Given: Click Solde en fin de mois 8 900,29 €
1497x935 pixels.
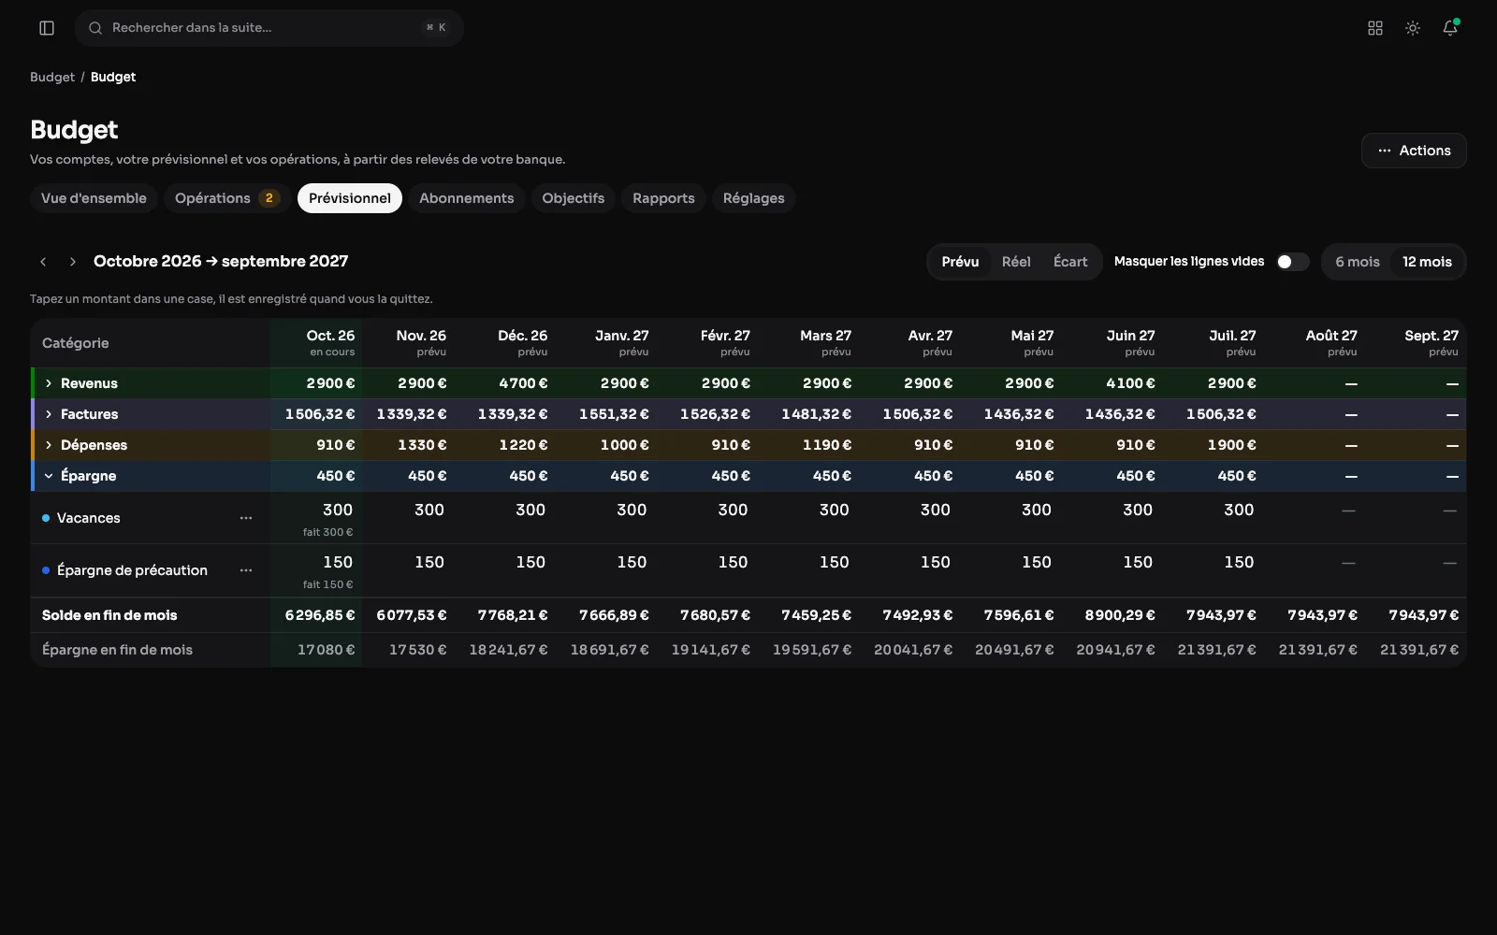Looking at the screenshot, I should click(1120, 615).
